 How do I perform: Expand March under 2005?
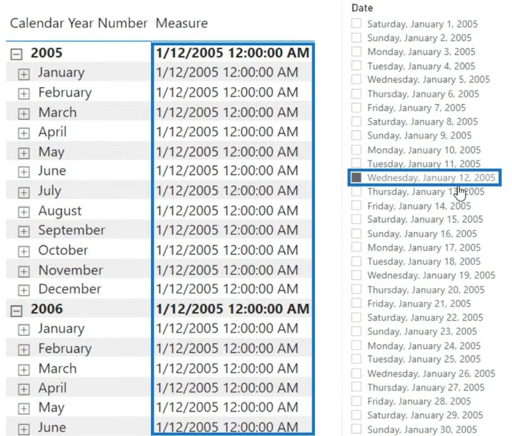click(24, 114)
